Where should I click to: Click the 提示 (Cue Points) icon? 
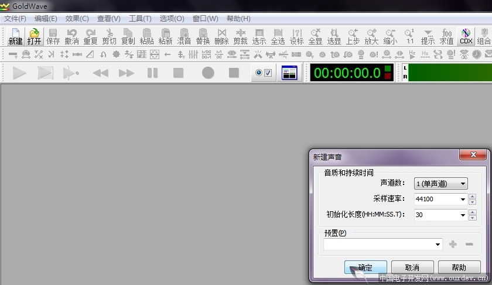pyautogui.click(x=428, y=36)
